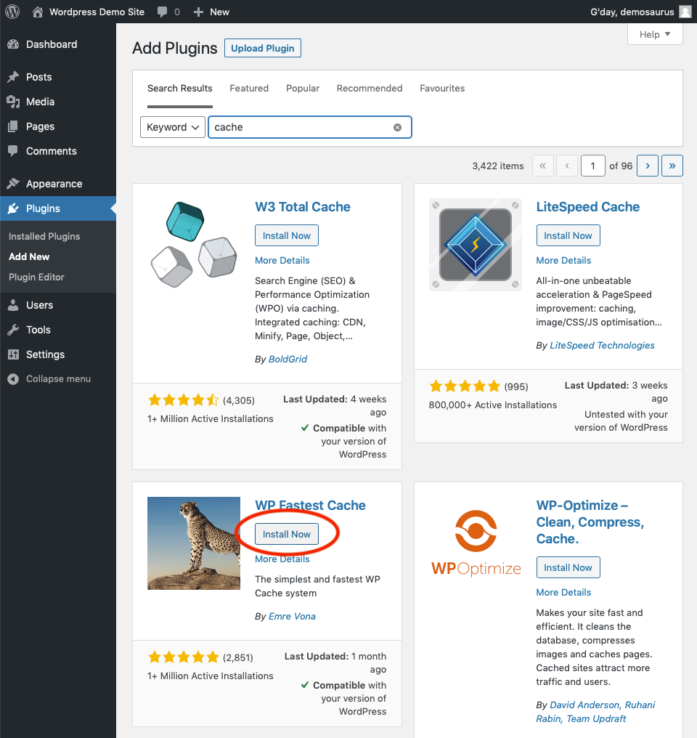Click the Pages document icon
The height and width of the screenshot is (738, 697).
[13, 126]
